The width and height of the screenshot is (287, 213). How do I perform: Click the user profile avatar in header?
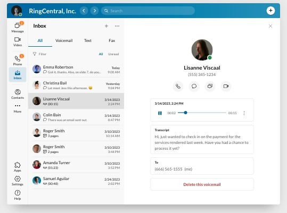17,11
